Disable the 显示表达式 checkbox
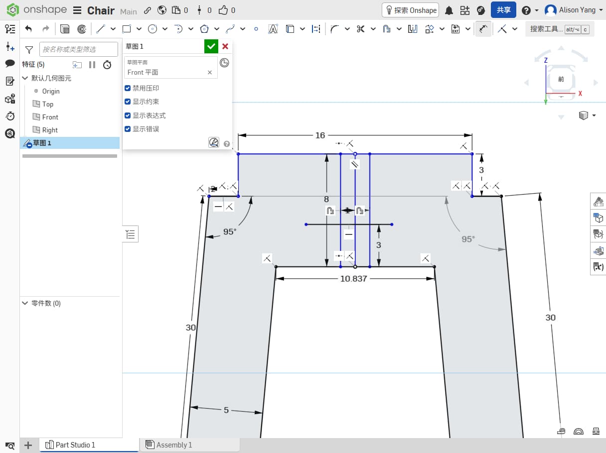The image size is (606, 453). [128, 115]
